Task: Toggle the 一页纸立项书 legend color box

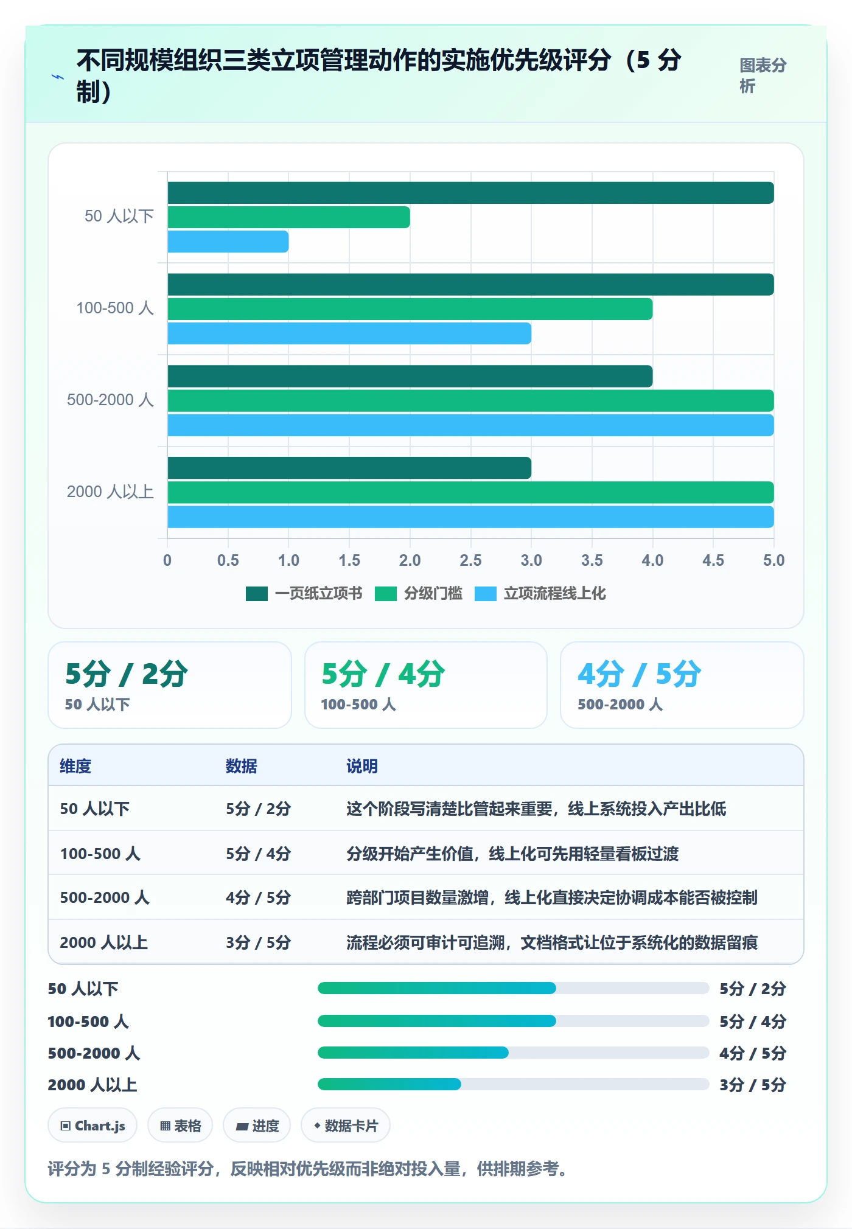Action: point(257,593)
